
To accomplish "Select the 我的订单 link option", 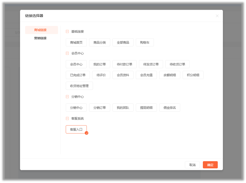I will 100,64.
